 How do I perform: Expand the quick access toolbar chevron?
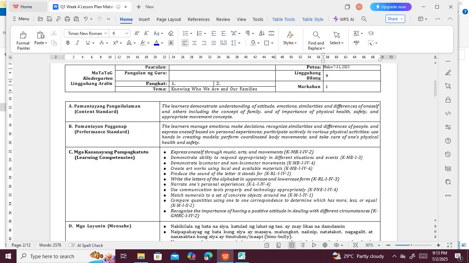tap(108, 19)
